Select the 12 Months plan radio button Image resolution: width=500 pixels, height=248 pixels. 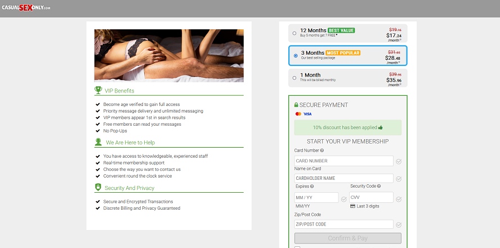[294, 33]
